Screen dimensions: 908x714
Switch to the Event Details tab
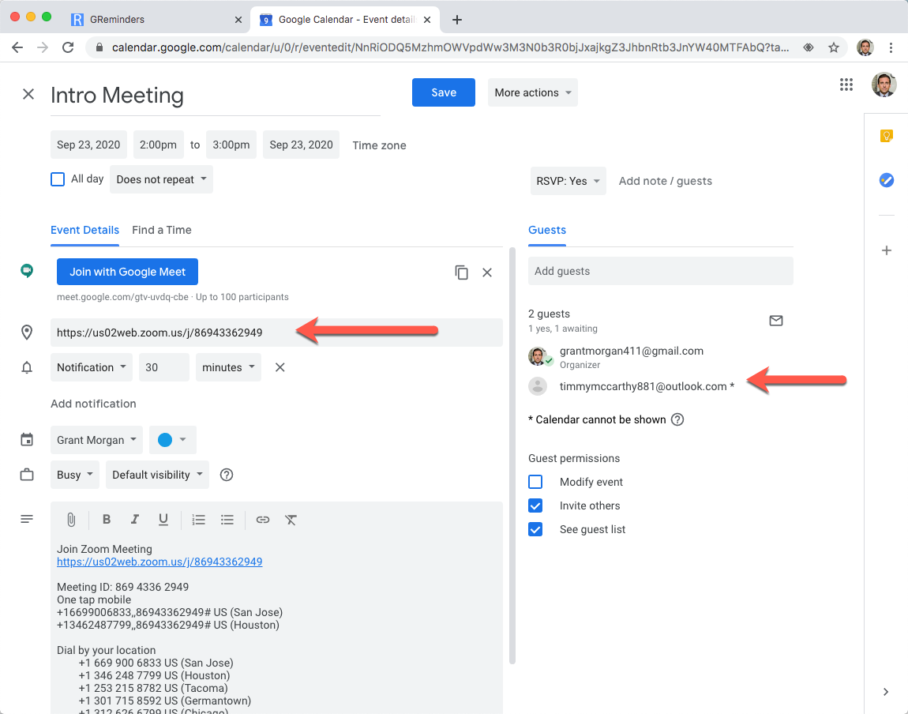pos(84,230)
